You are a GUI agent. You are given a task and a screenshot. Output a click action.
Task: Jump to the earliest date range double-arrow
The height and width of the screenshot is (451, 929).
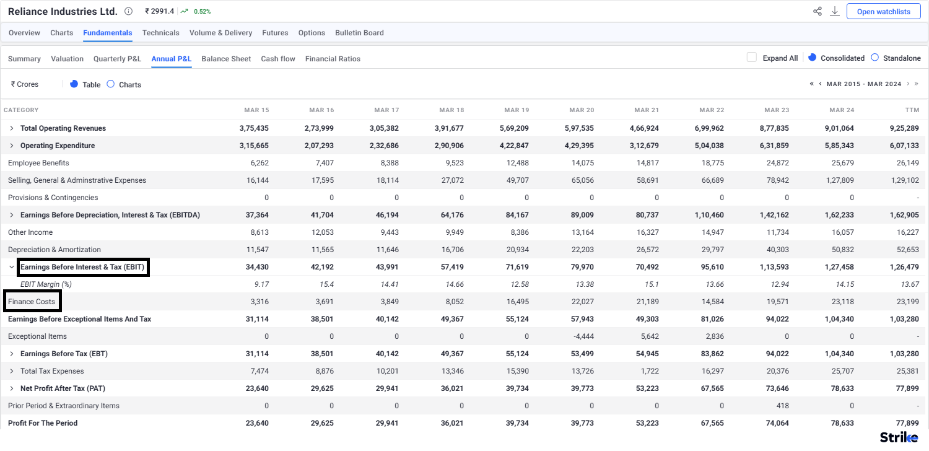point(812,84)
